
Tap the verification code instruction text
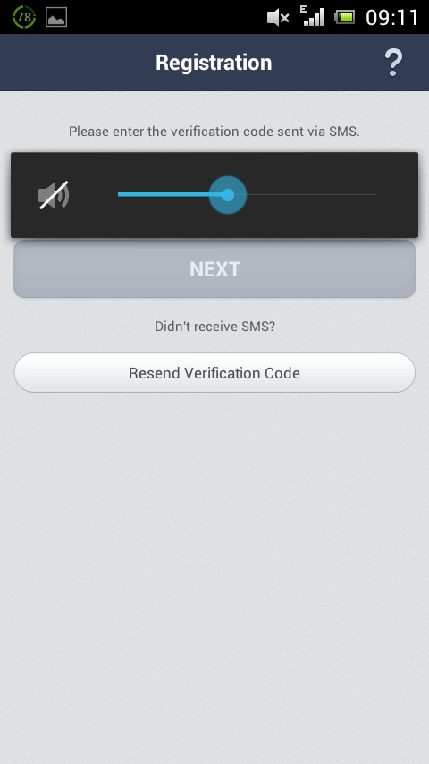(x=214, y=132)
